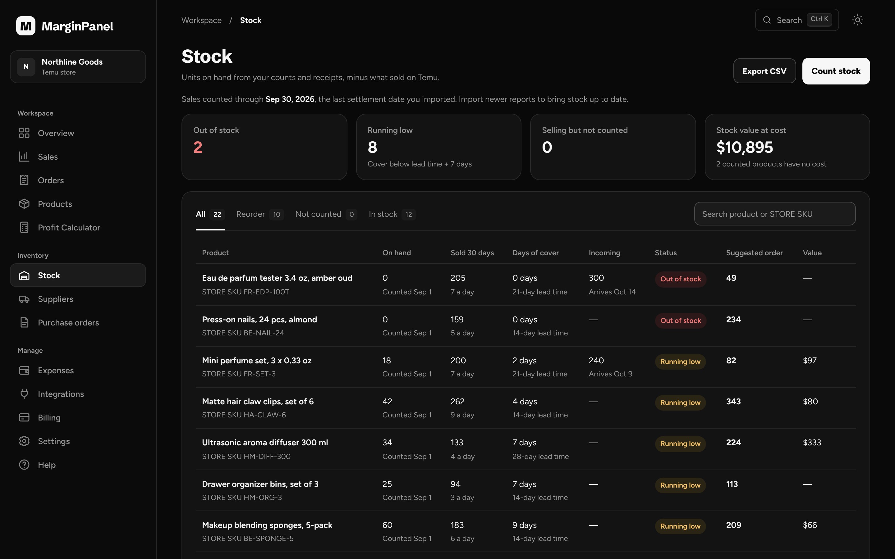The image size is (895, 559).
Task: Click Out of stock badge for Press-on nails
Action: (x=681, y=320)
